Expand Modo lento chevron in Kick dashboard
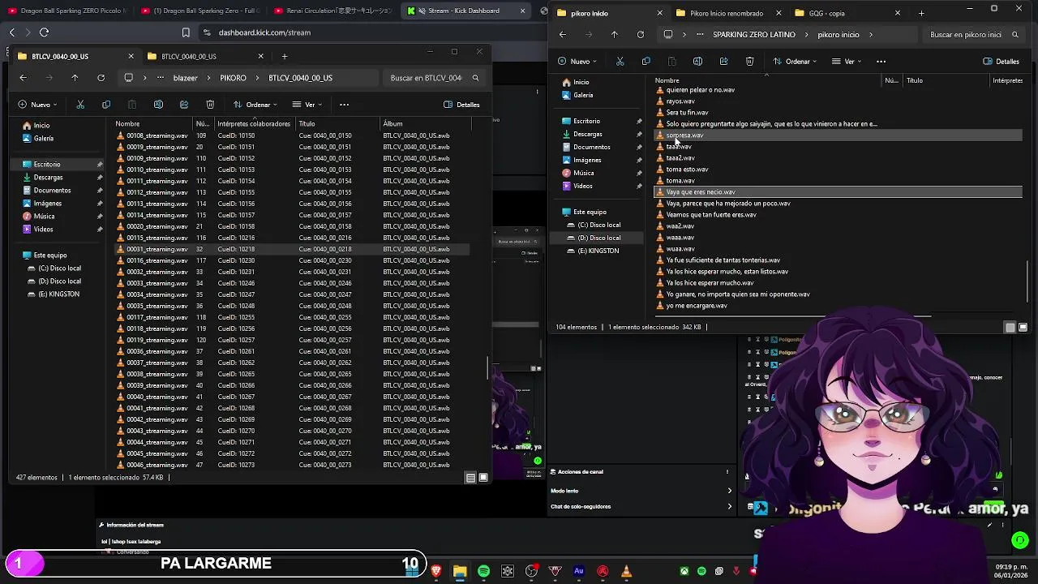The image size is (1038, 584). pyautogui.click(x=729, y=491)
